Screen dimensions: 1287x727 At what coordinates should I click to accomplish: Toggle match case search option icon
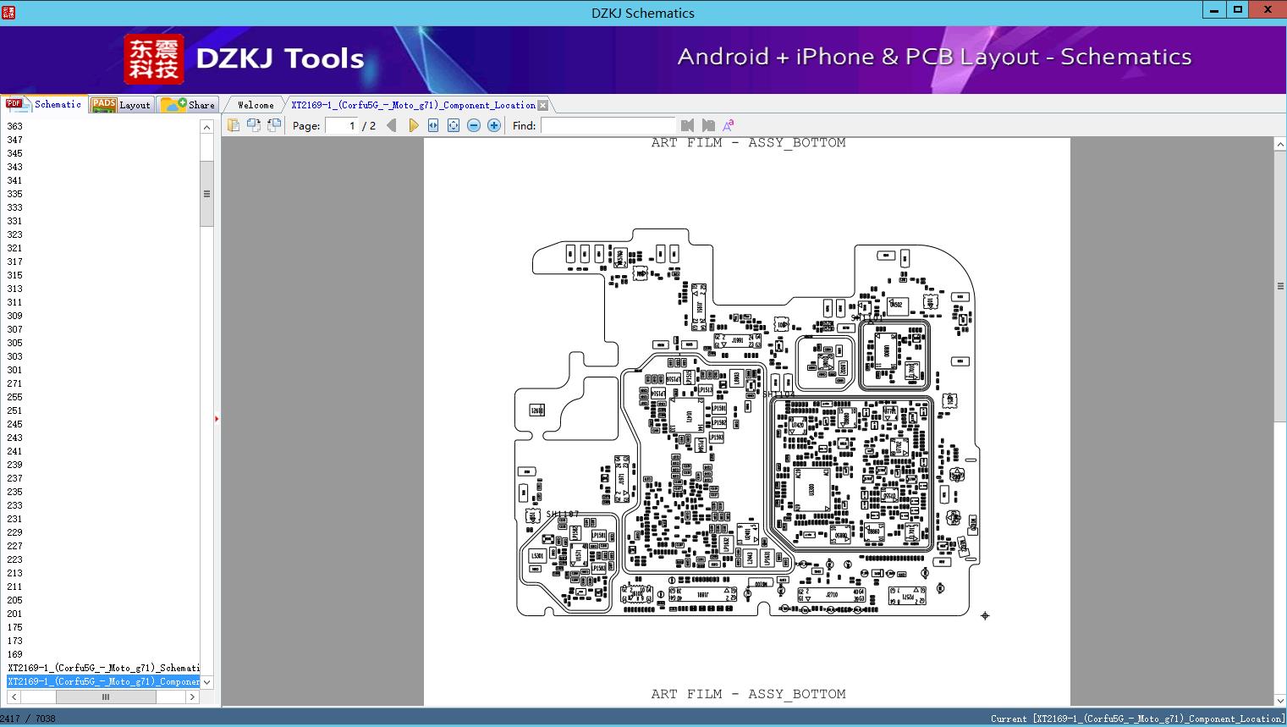click(728, 125)
